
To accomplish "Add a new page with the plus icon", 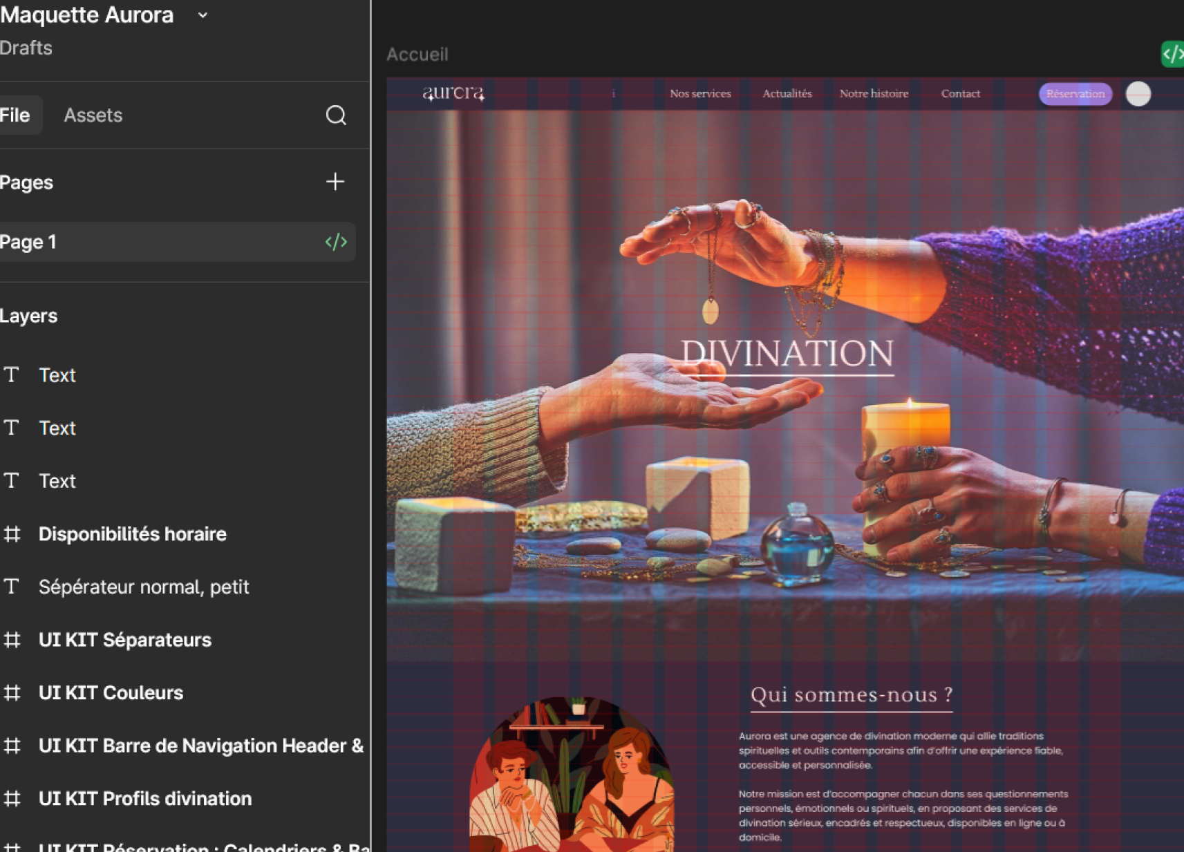I will point(335,182).
